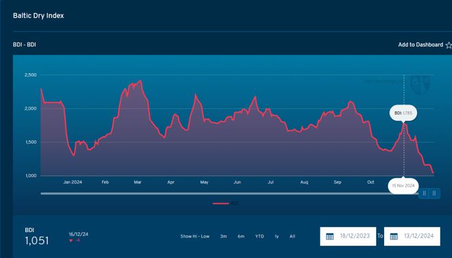Grab the right range slider handle

(x=434, y=193)
